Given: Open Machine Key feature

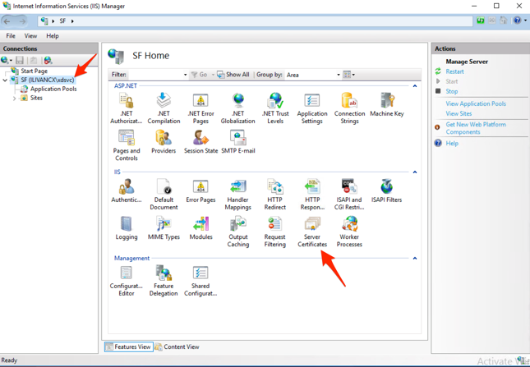Looking at the screenshot, I should click(387, 104).
